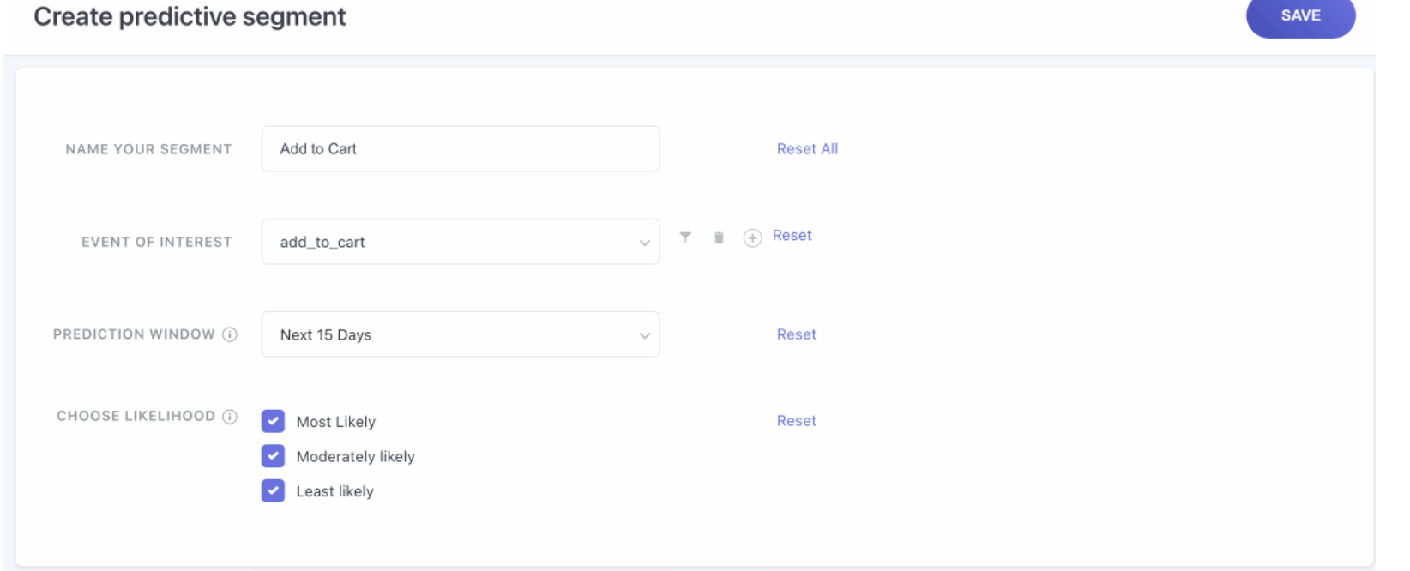1410x571 pixels.
Task: Delete the event using the trash icon
Action: [x=719, y=237]
